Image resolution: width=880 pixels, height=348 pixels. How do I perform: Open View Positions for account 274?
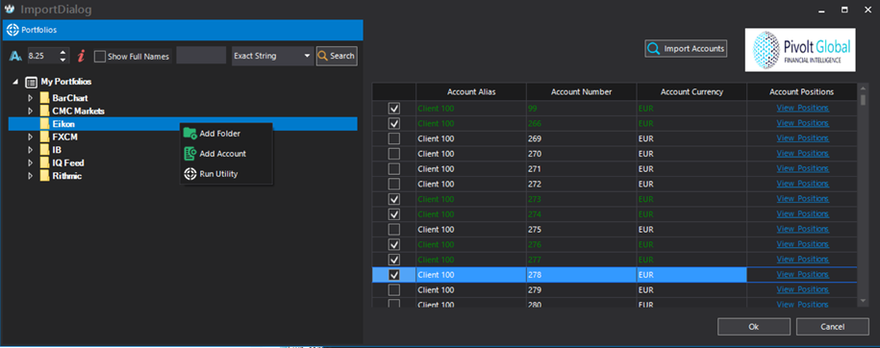pos(802,213)
